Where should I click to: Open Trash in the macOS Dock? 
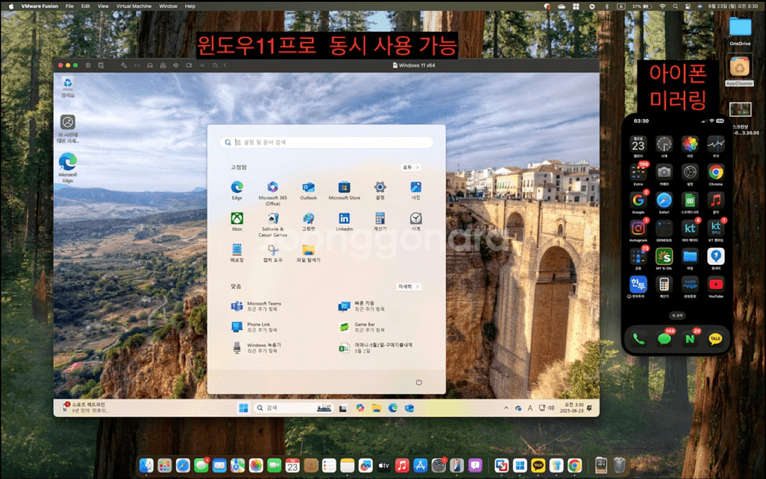pyautogui.click(x=619, y=466)
